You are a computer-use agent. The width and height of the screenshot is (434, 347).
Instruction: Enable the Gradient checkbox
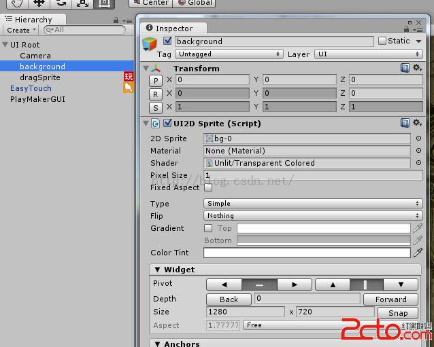pyautogui.click(x=208, y=228)
